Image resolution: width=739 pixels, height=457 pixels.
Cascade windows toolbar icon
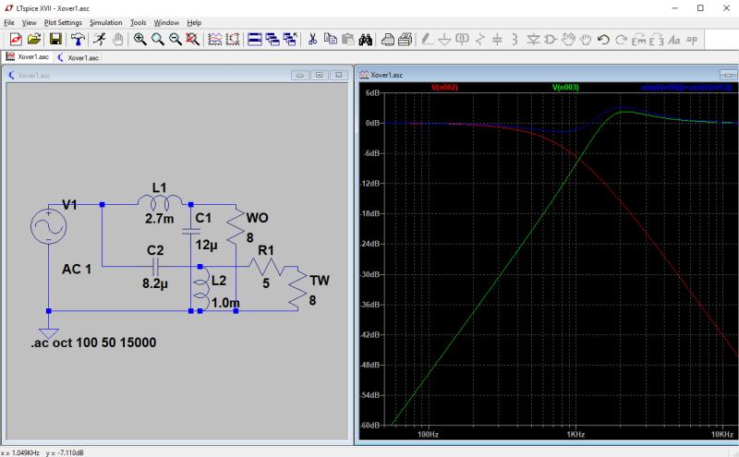tap(273, 39)
